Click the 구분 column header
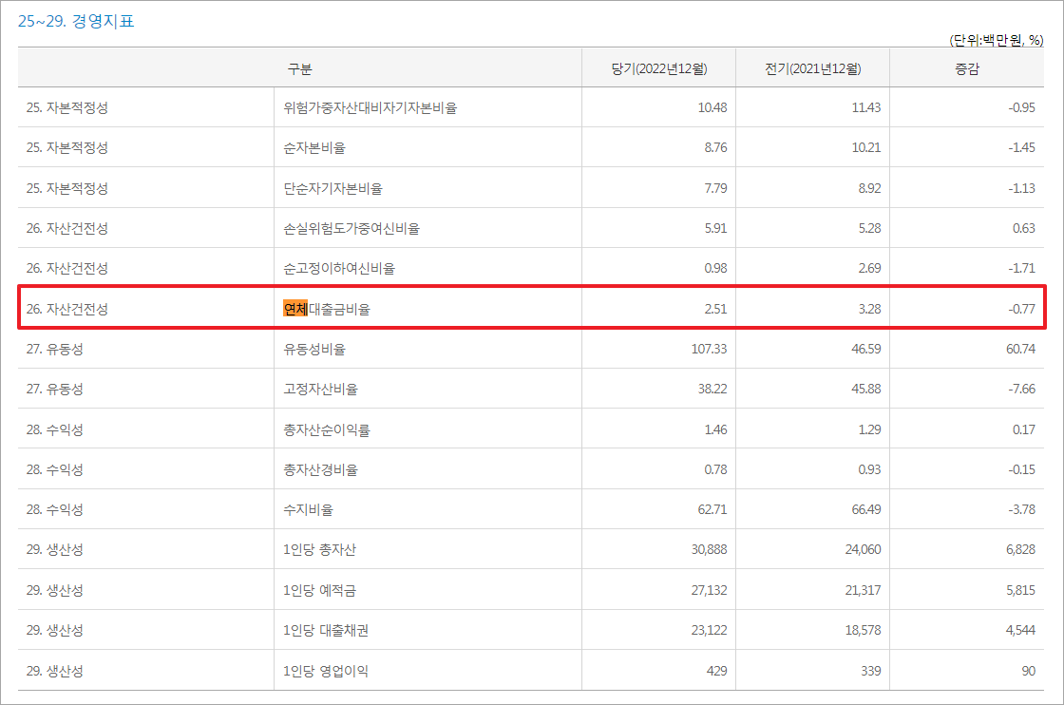Screen dimensions: 1064x705 pos(298,67)
